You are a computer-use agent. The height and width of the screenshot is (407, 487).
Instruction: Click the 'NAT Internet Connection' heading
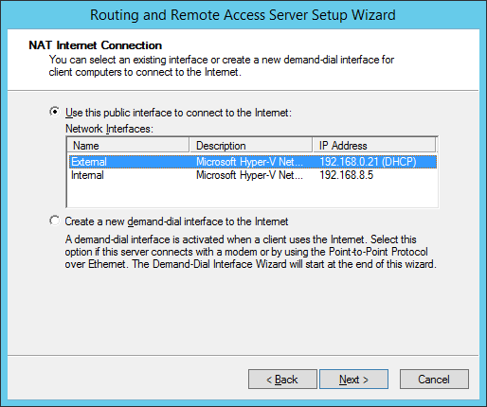pos(96,45)
